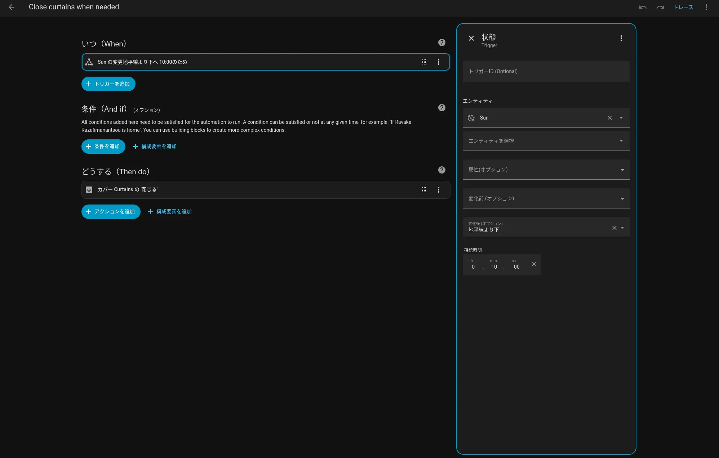This screenshot has width=719, height=458.
Task: Click the アクションを追加 button
Action: (x=111, y=212)
